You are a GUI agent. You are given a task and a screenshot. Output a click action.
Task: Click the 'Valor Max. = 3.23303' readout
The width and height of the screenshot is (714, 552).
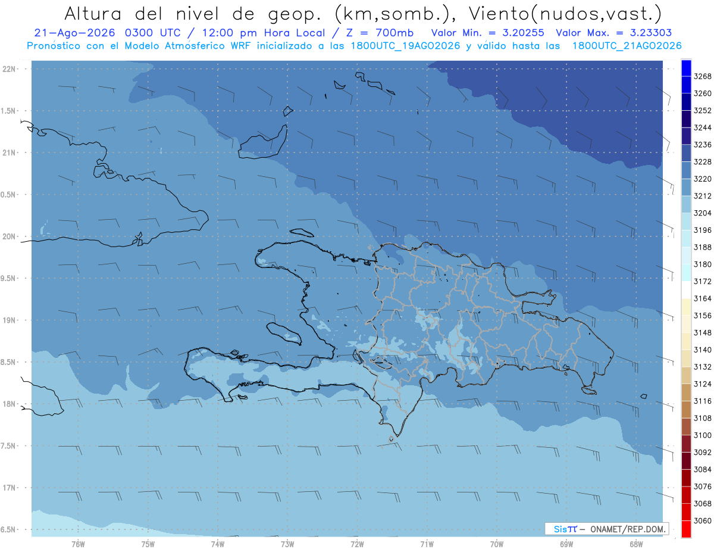coord(614,33)
